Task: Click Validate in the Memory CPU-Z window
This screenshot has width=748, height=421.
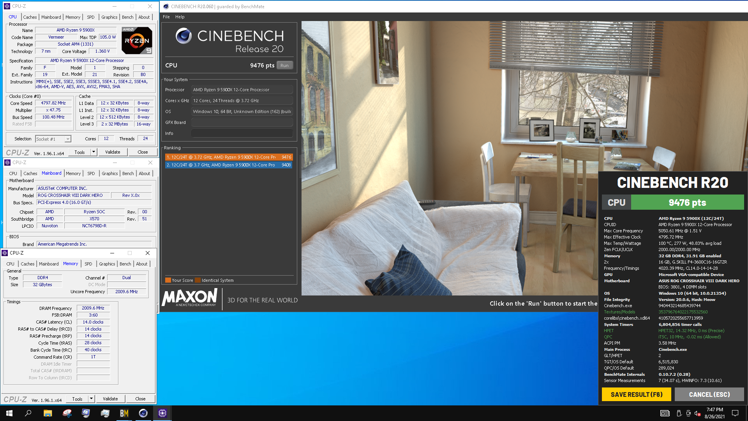Action: tap(110, 399)
